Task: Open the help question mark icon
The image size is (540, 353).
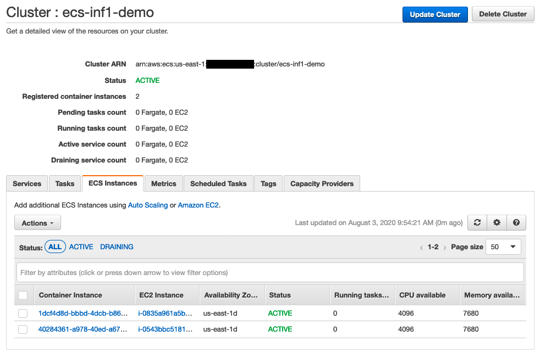Action: tap(516, 223)
